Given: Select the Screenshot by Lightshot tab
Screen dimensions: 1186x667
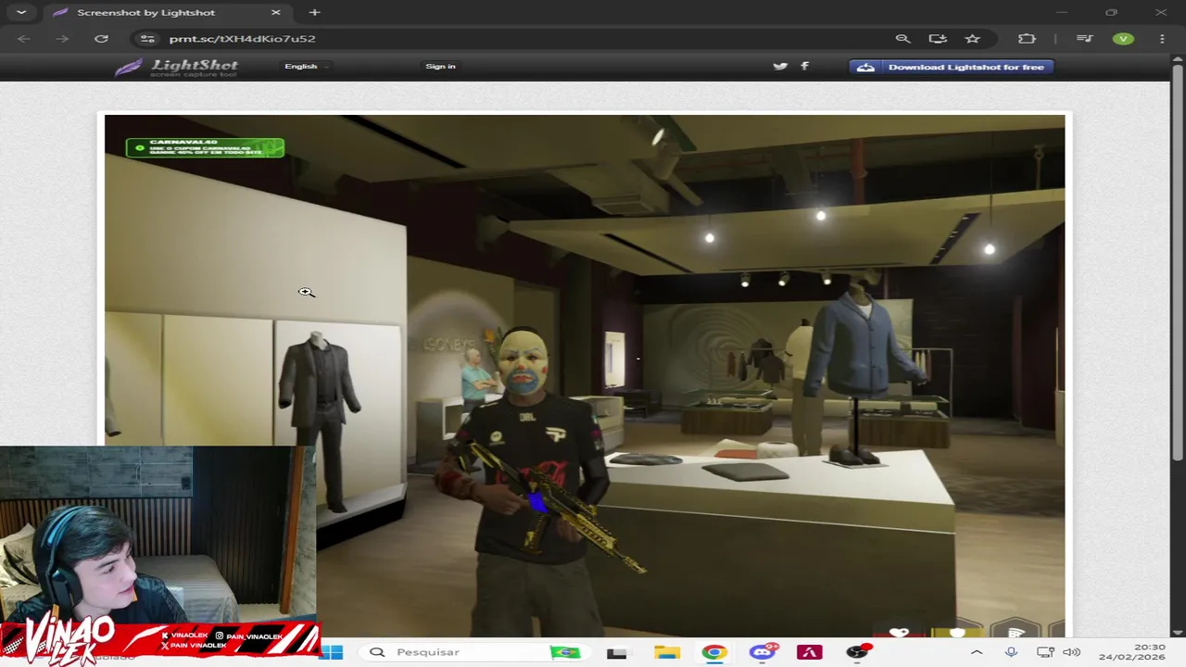Looking at the screenshot, I should click(165, 12).
